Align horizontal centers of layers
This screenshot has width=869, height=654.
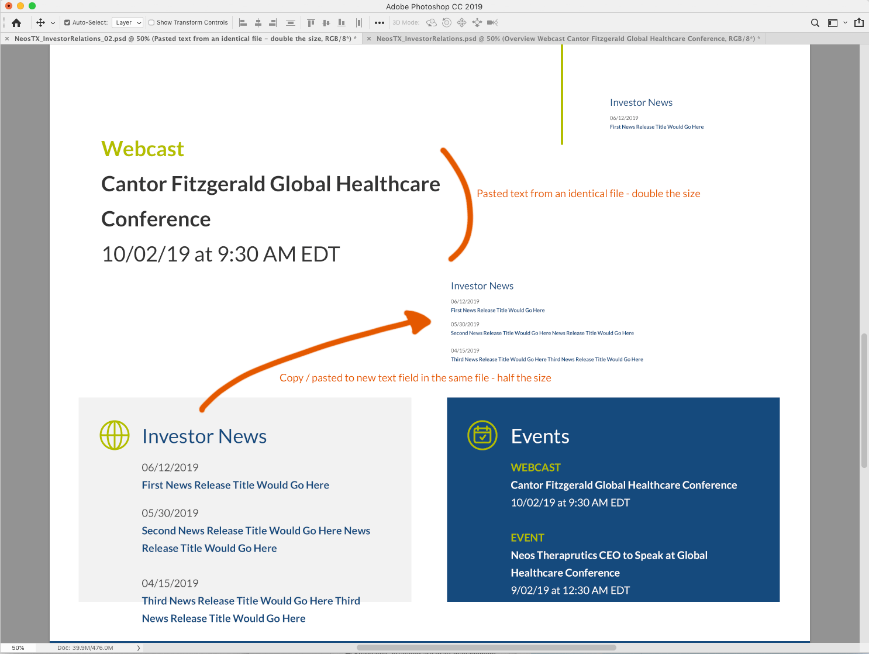click(x=258, y=23)
